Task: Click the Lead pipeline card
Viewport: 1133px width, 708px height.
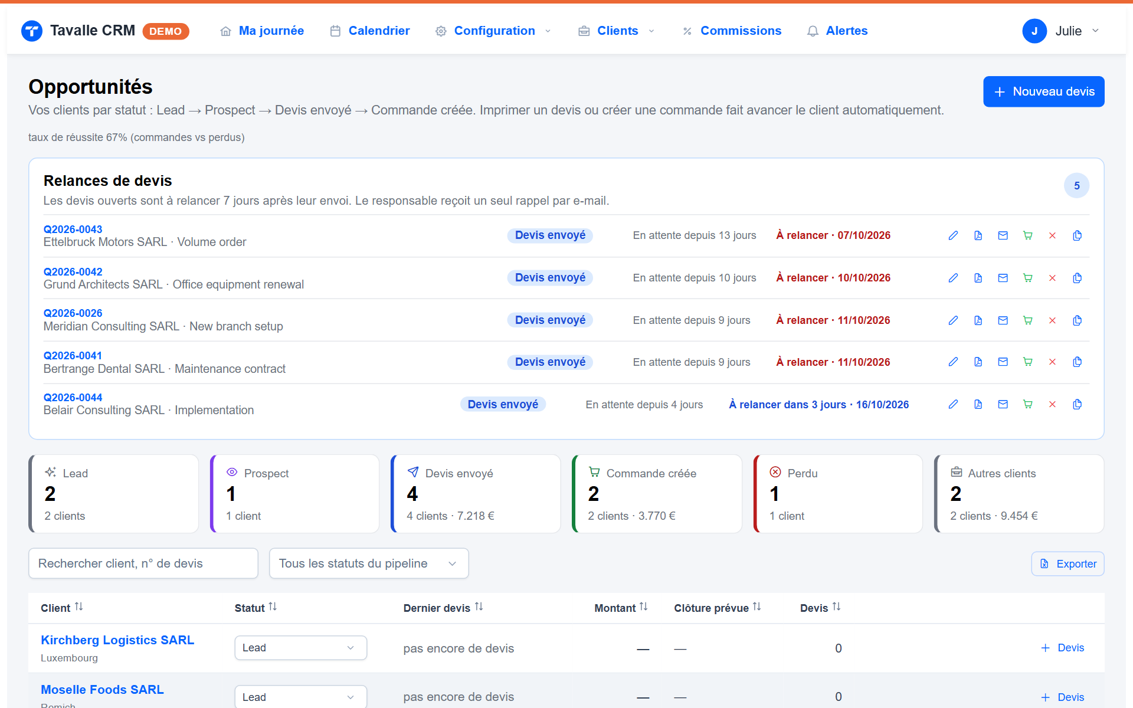Action: click(x=114, y=494)
